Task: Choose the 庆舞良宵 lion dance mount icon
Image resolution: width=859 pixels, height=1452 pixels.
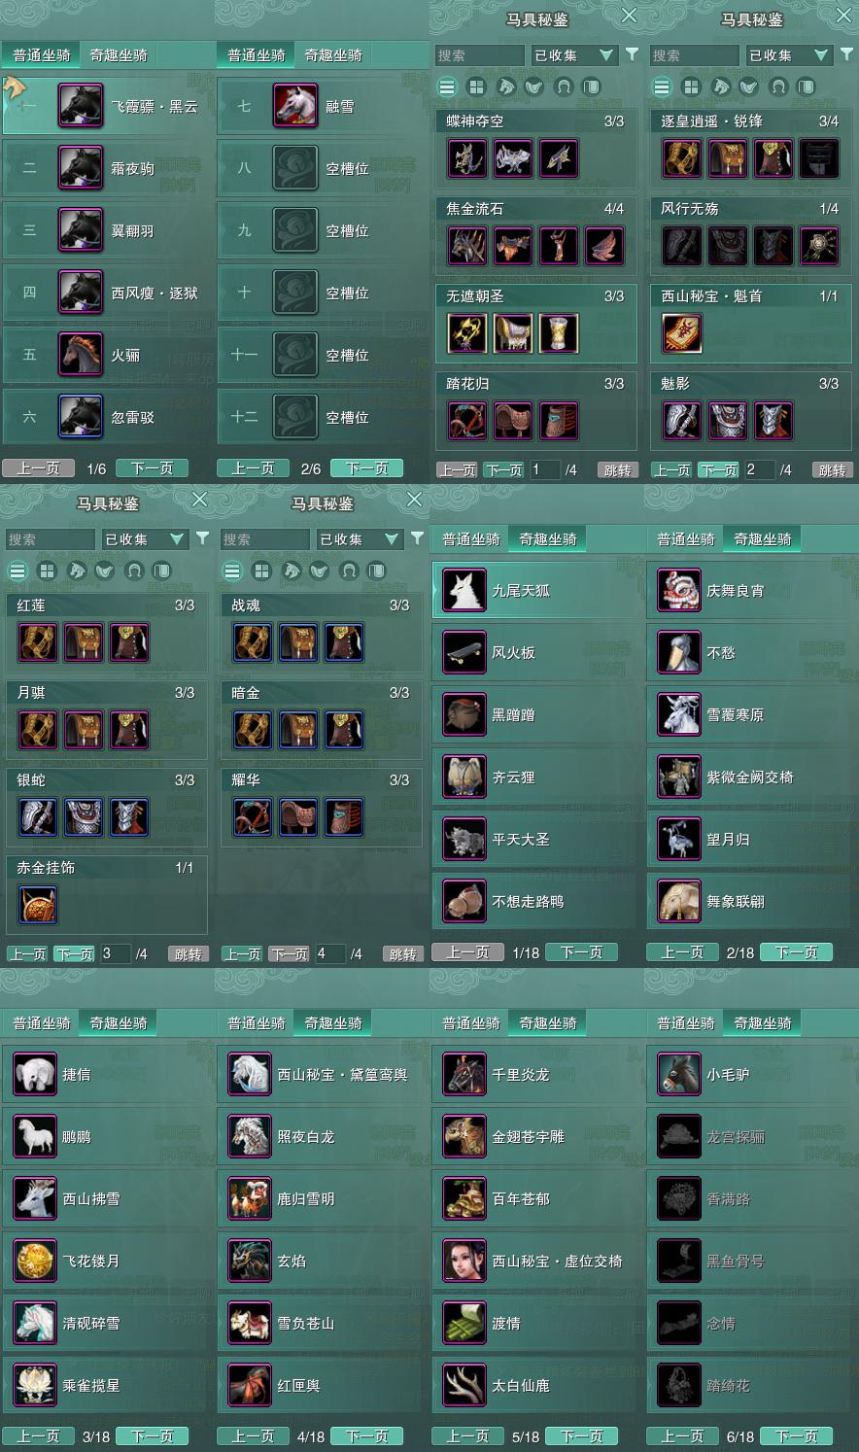Action: tap(678, 591)
